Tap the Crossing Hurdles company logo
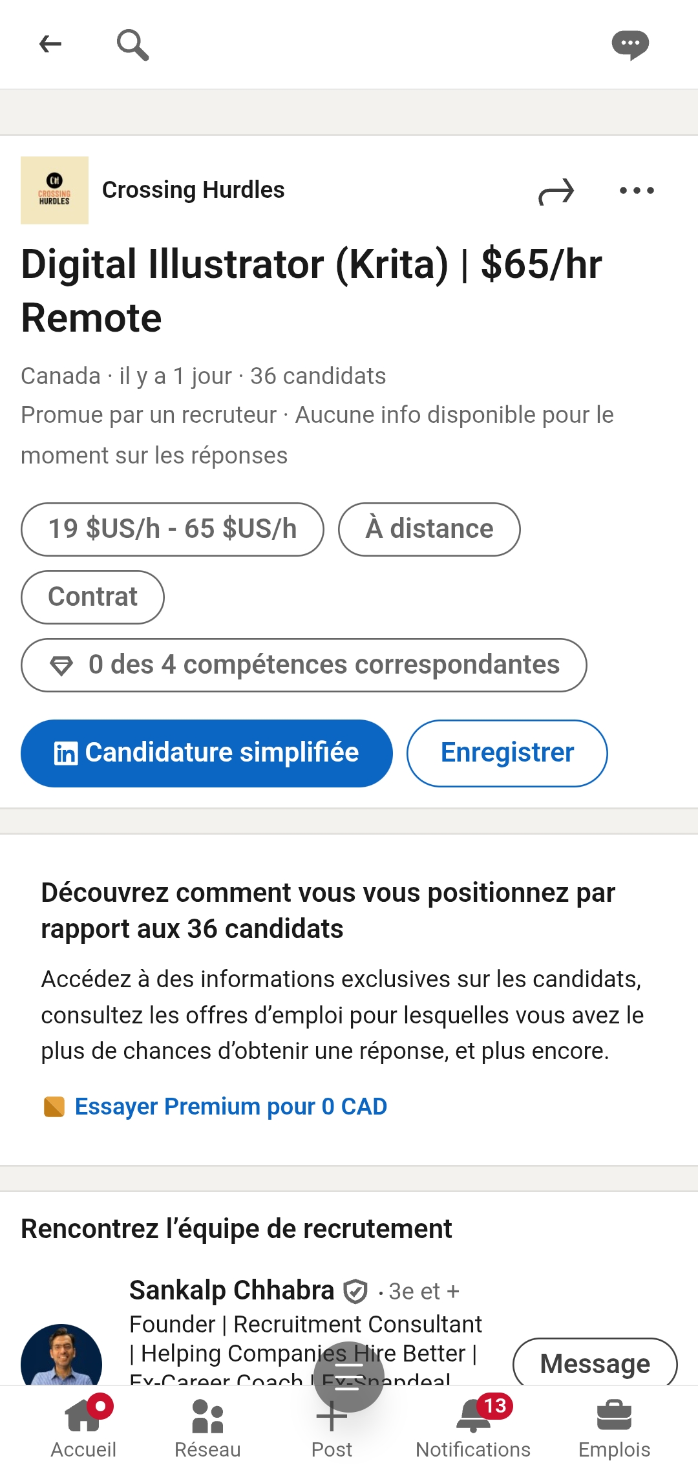698x1474 pixels. point(54,190)
